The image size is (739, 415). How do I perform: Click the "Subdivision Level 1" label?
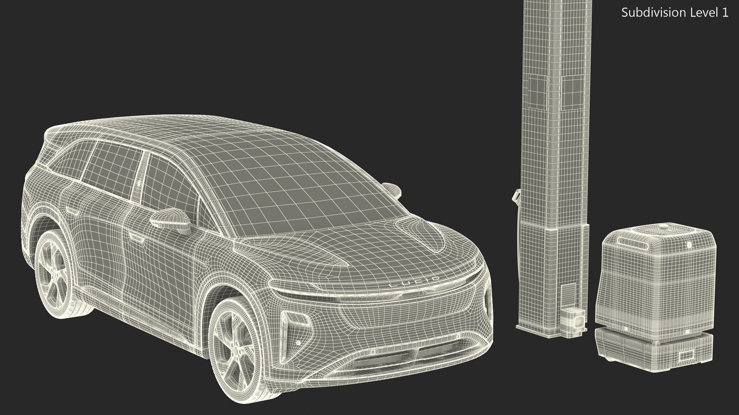click(x=675, y=13)
